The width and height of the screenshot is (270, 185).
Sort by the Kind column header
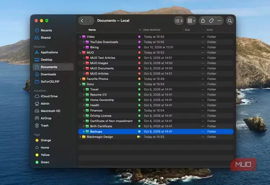click(x=210, y=30)
